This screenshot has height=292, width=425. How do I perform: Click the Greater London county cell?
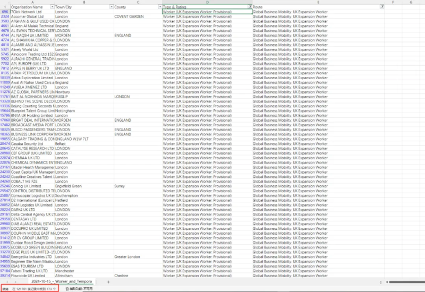click(138, 257)
